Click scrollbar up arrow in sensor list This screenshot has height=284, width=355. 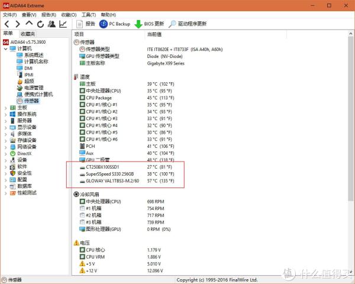pos(351,34)
